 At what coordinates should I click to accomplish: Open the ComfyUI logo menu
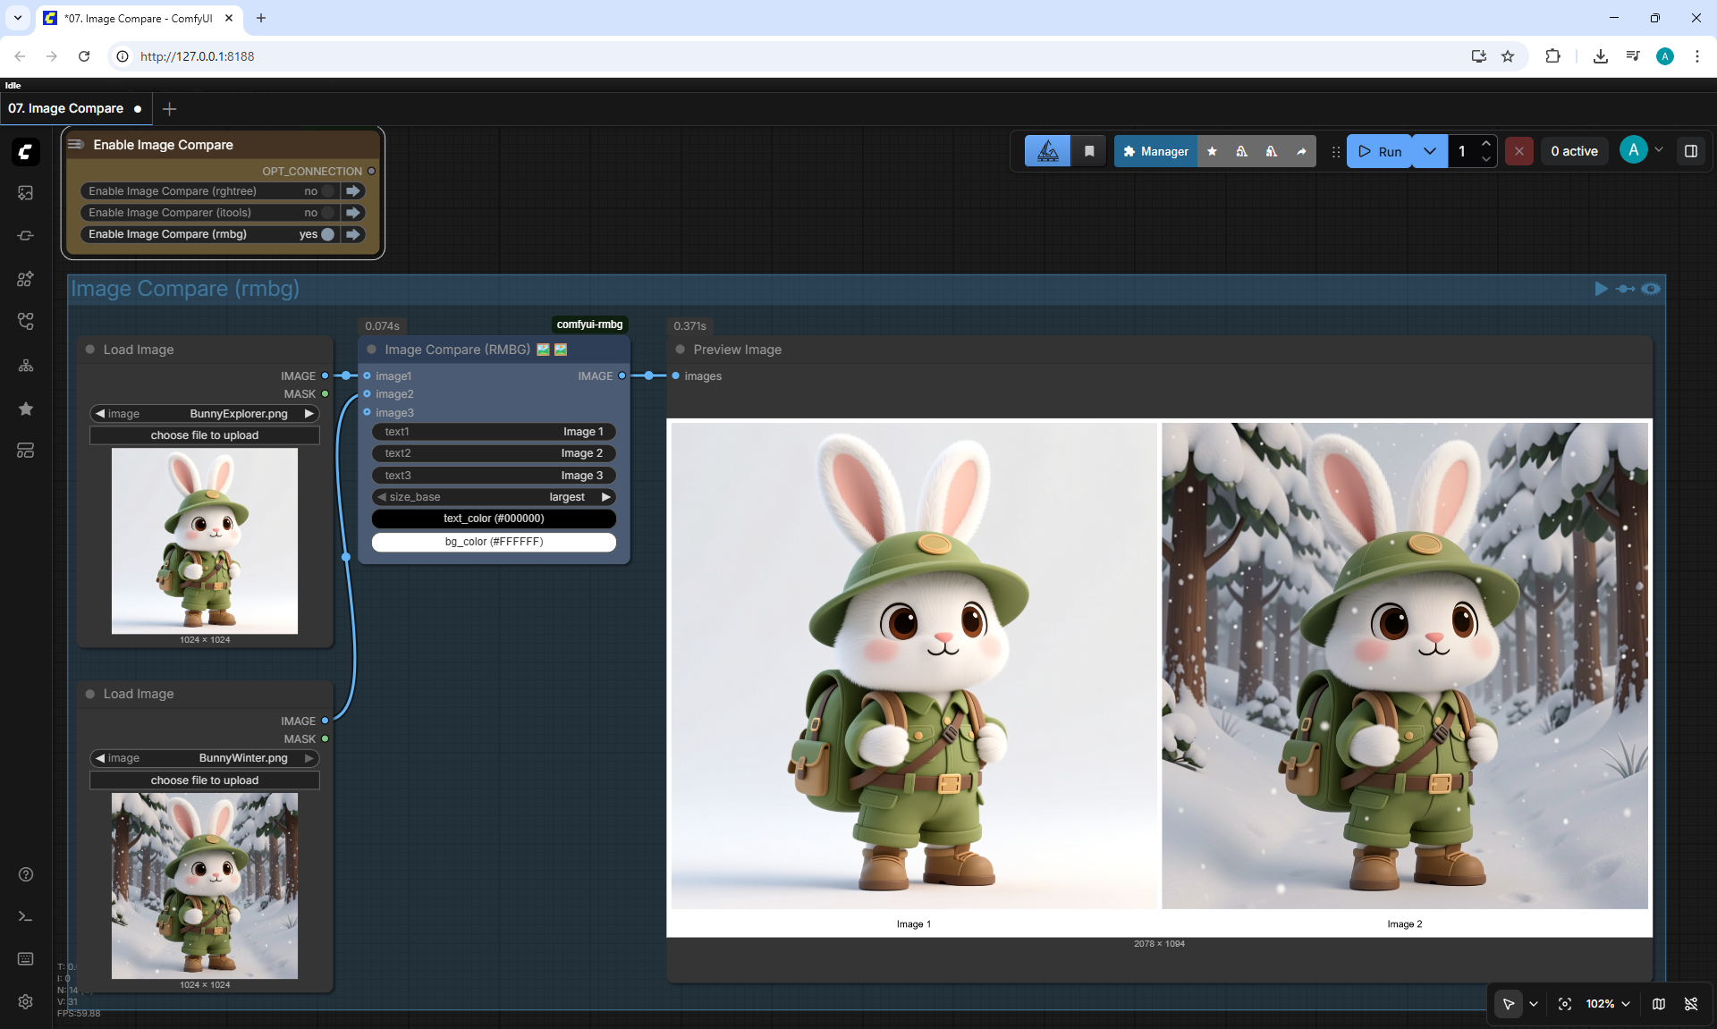click(26, 152)
